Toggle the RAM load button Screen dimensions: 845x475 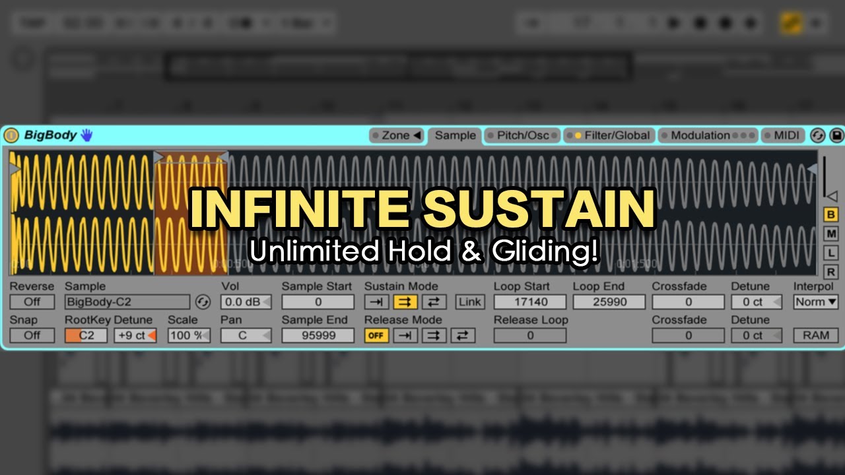point(815,335)
